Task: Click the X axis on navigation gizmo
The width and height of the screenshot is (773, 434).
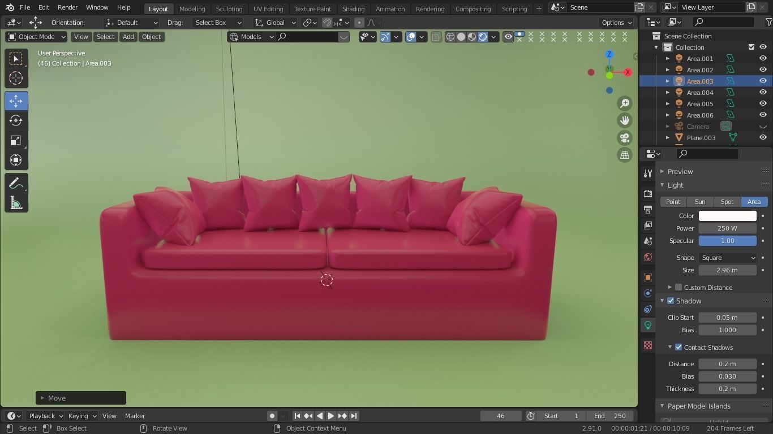Action: [x=628, y=72]
